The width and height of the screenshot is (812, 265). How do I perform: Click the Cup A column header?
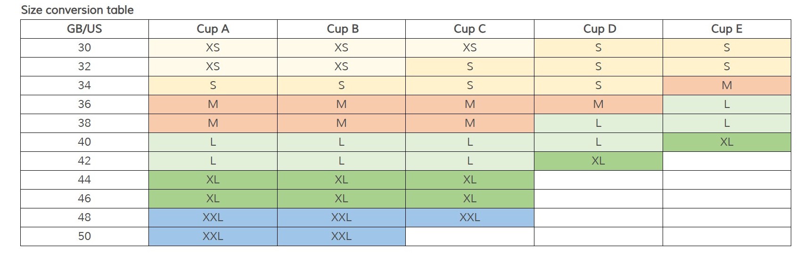(213, 29)
